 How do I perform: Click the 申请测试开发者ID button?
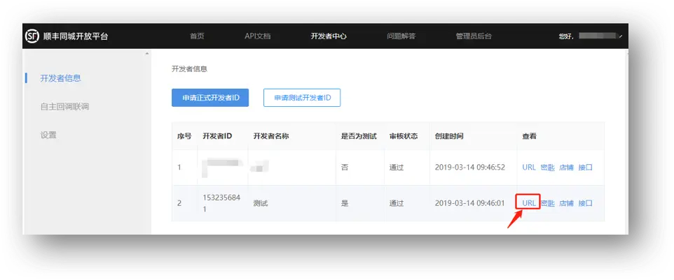[x=302, y=98]
